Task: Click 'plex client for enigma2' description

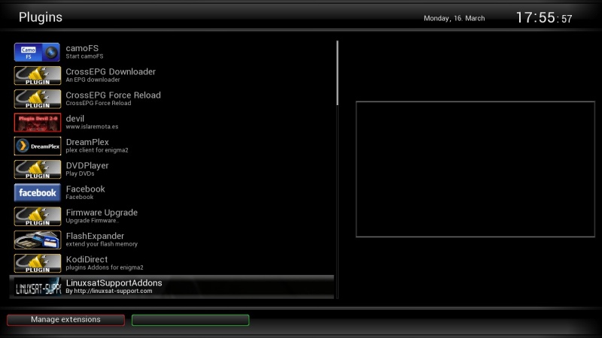Action: pos(97,150)
